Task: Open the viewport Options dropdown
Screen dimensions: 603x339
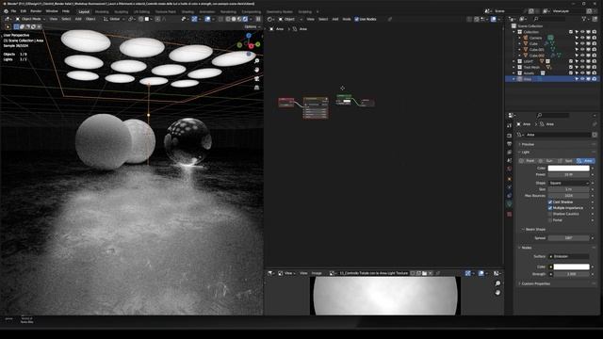Action: pyautogui.click(x=252, y=26)
